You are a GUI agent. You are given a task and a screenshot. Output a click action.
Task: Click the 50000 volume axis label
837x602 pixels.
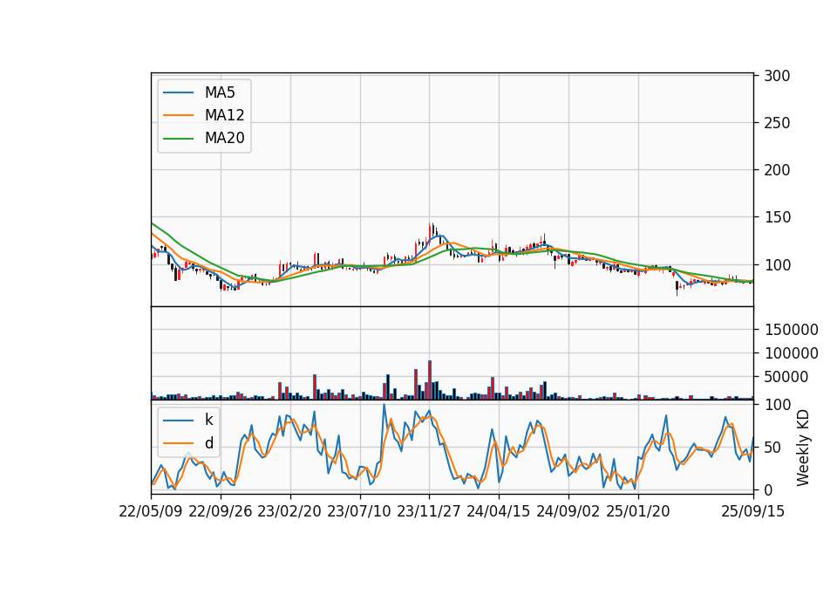(786, 377)
